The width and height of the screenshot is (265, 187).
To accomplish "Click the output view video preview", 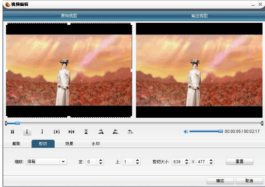I will click(199, 70).
